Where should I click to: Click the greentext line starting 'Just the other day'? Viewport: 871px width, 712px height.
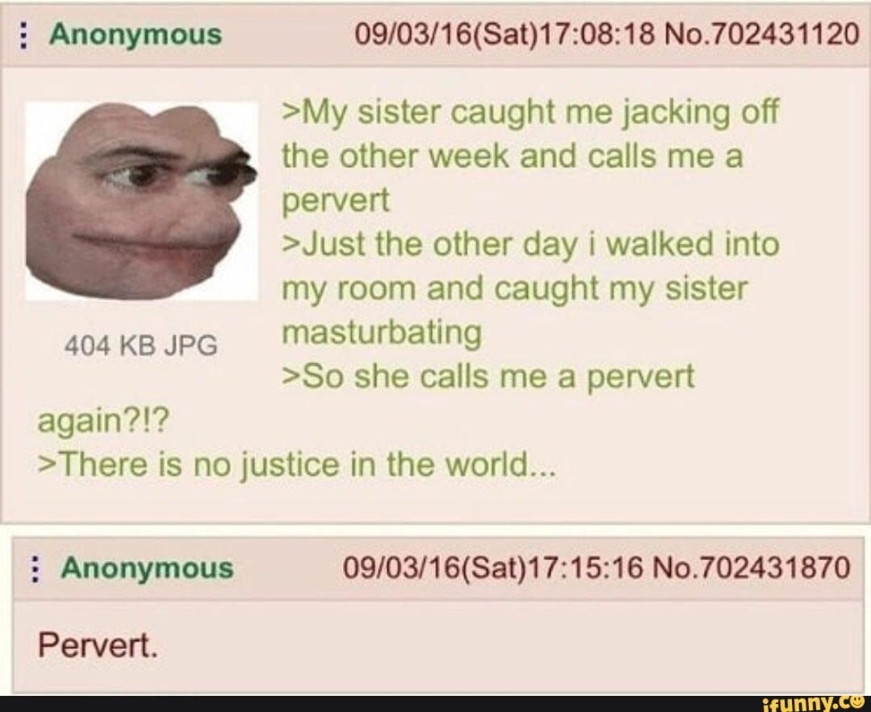[531, 289]
